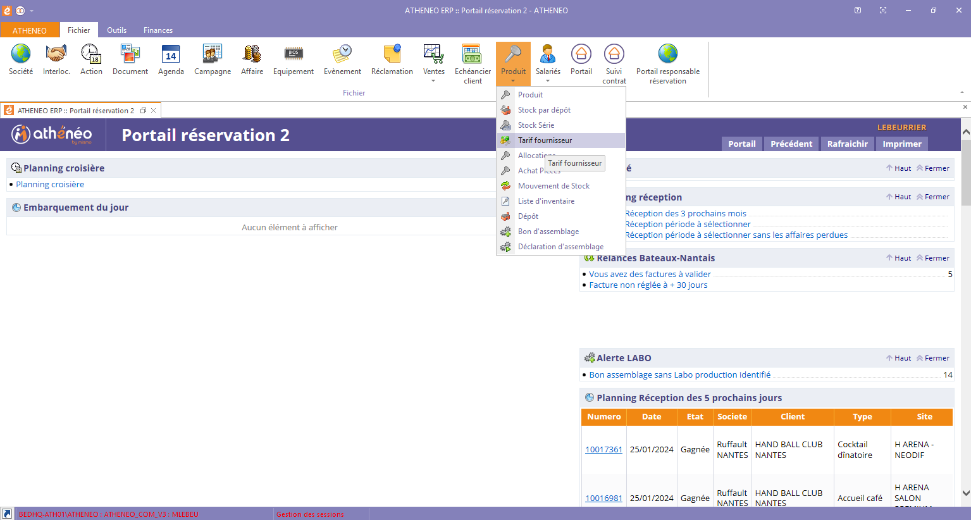Go to top via Haut in Alerte LABO

click(x=899, y=358)
